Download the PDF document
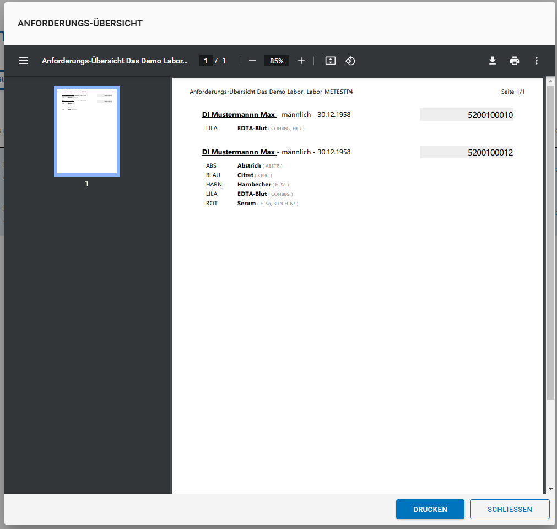Image resolution: width=557 pixels, height=529 pixels. click(493, 61)
